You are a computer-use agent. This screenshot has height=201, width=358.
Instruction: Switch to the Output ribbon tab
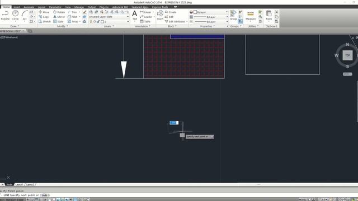click(92, 7)
